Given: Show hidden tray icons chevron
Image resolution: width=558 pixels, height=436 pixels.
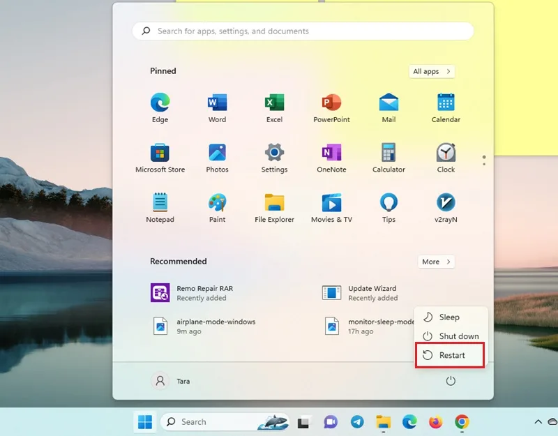Looking at the screenshot, I should coord(538,422).
